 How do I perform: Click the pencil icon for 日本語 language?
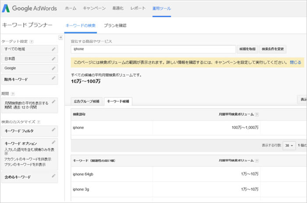tap(53, 58)
